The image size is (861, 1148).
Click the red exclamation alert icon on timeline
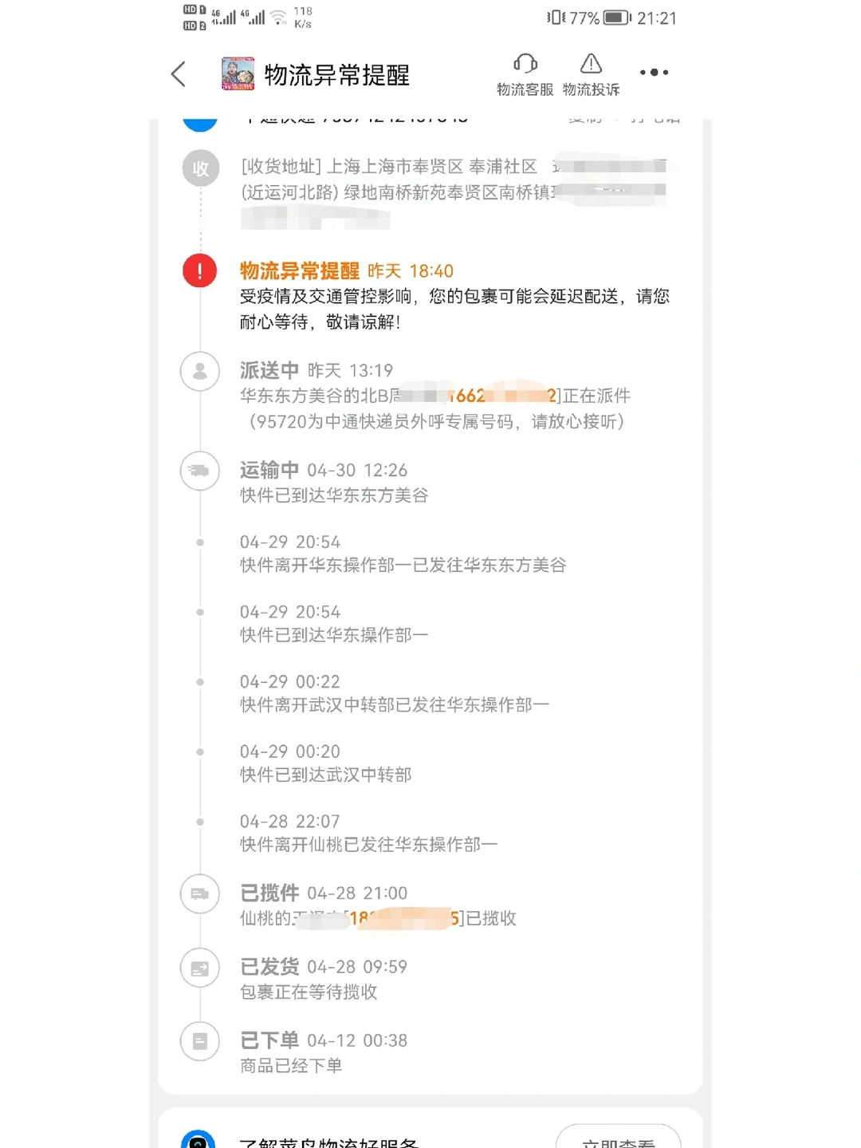tap(199, 270)
